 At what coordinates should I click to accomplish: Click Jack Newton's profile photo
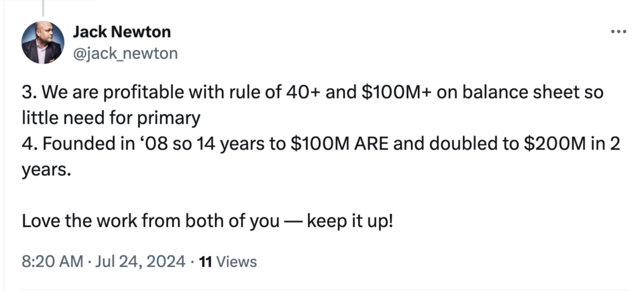pyautogui.click(x=42, y=42)
